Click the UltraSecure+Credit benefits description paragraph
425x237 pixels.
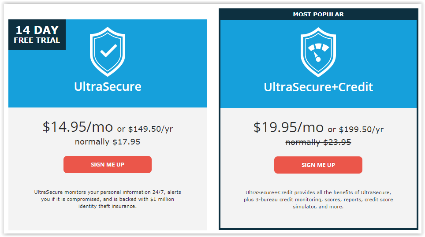point(318,200)
